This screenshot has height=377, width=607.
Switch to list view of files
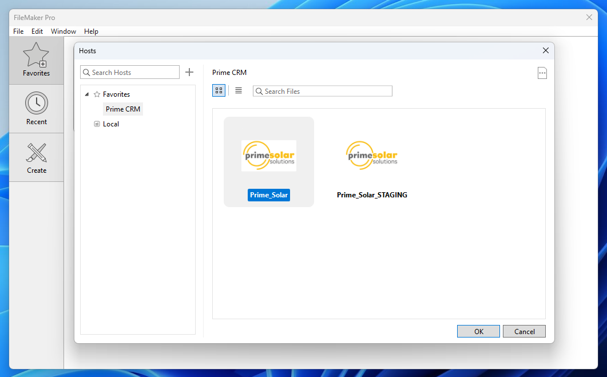point(239,90)
